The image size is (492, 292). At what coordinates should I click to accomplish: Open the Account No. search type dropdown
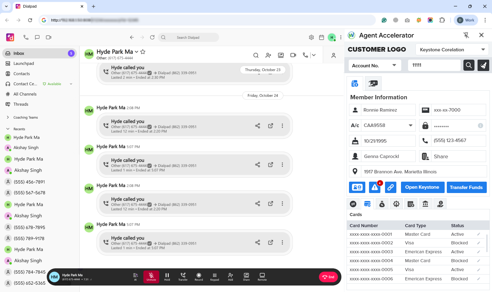[x=375, y=65]
